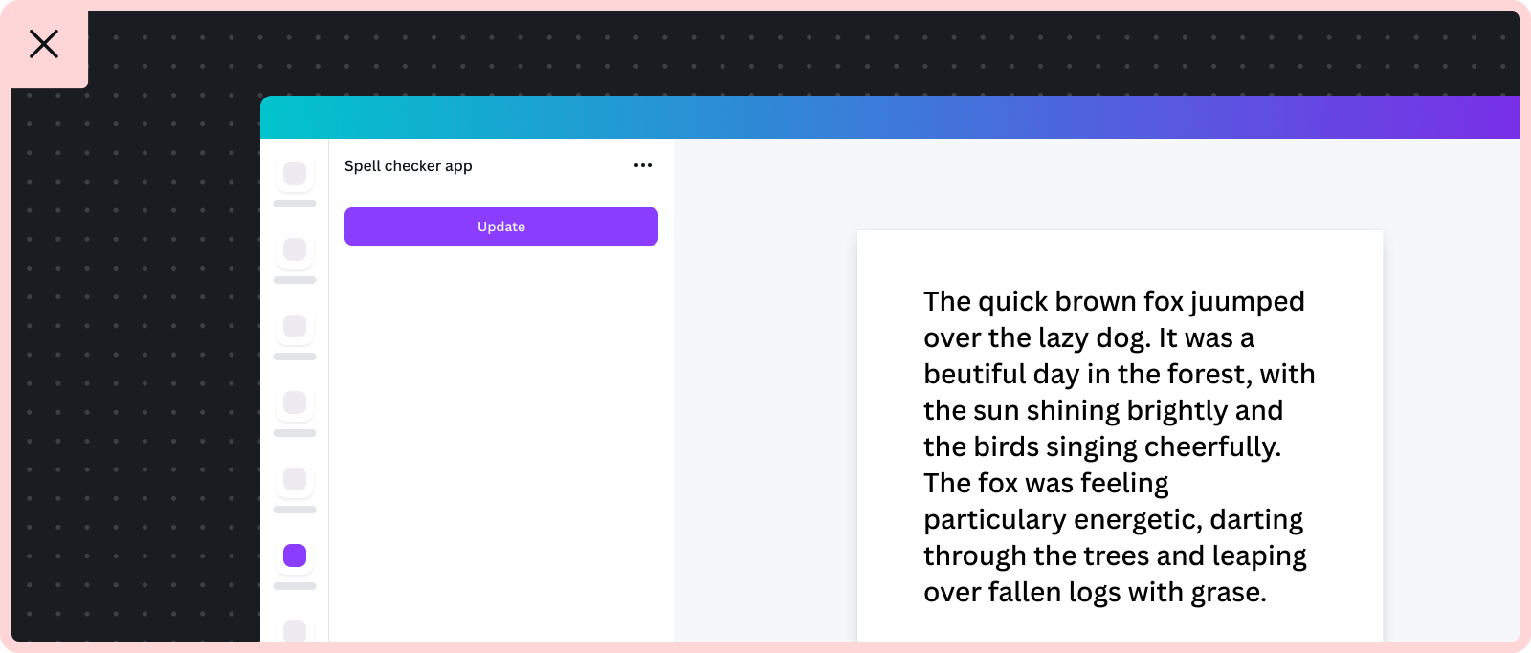This screenshot has width=1531, height=653.
Task: Click the label bar beneath the topmost sidebar icon
Action: click(295, 204)
